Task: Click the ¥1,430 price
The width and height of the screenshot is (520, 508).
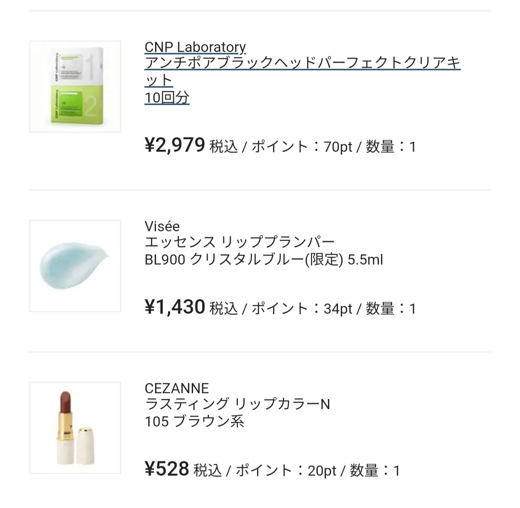Action: [x=175, y=307]
